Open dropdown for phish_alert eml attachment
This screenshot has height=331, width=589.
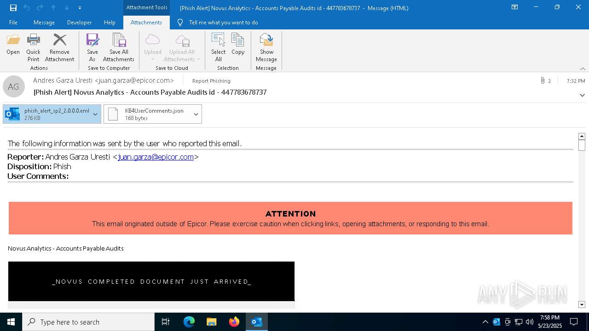[x=96, y=114]
